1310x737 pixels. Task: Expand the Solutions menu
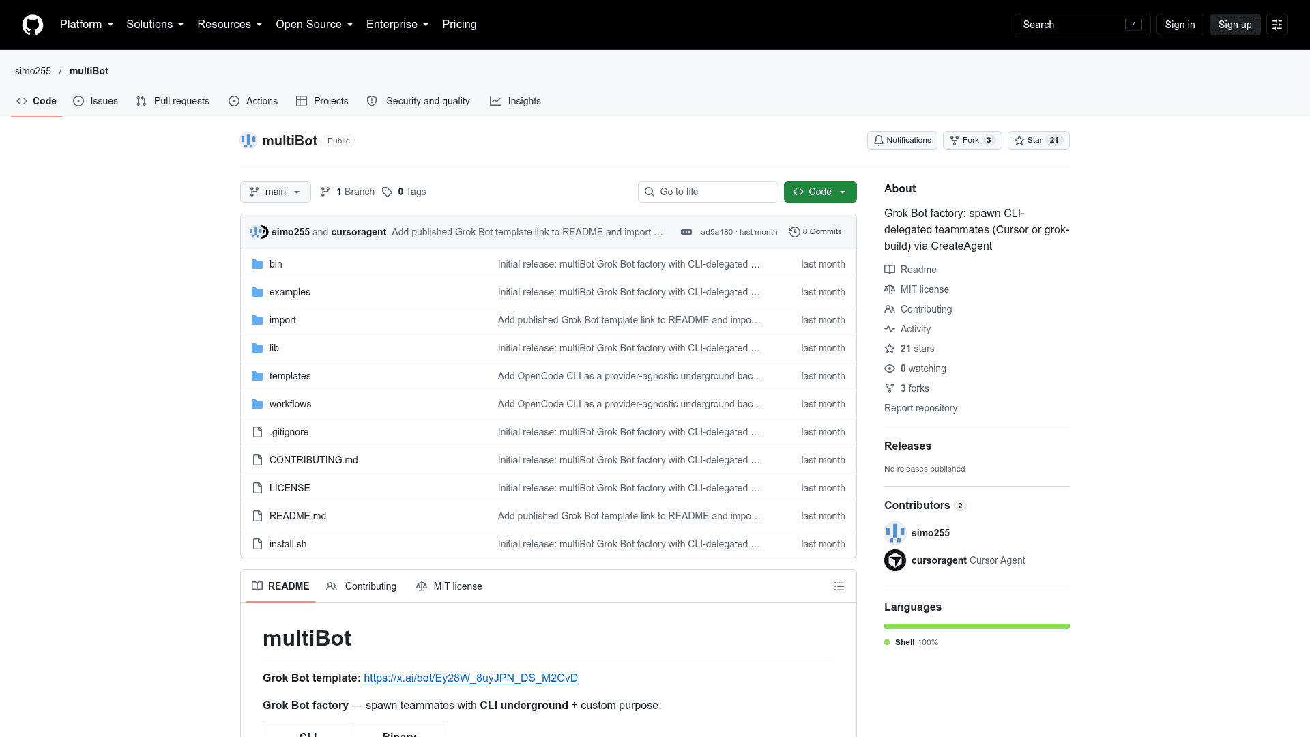click(155, 25)
